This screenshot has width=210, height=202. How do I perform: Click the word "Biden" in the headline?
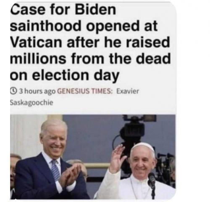pyautogui.click(x=96, y=10)
